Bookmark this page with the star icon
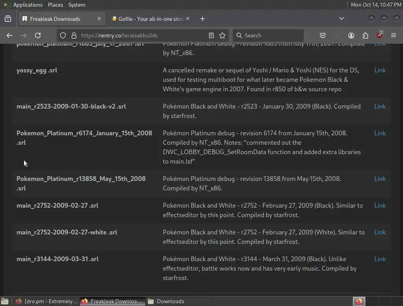This screenshot has width=403, height=306. (222, 35)
